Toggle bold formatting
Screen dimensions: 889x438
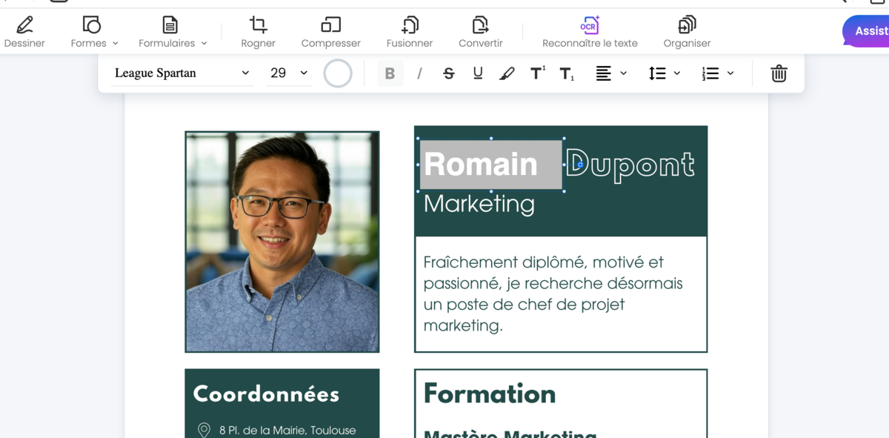point(390,73)
